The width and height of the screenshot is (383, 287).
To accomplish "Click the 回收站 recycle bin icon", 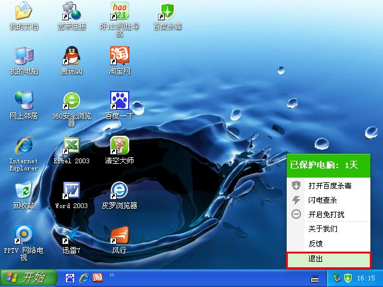I will (24, 191).
